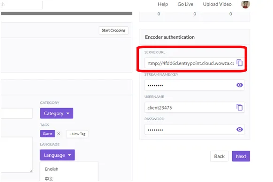This screenshot has height=182, width=273.
Task: Click the SERVER URL label
Action: coord(155,52)
